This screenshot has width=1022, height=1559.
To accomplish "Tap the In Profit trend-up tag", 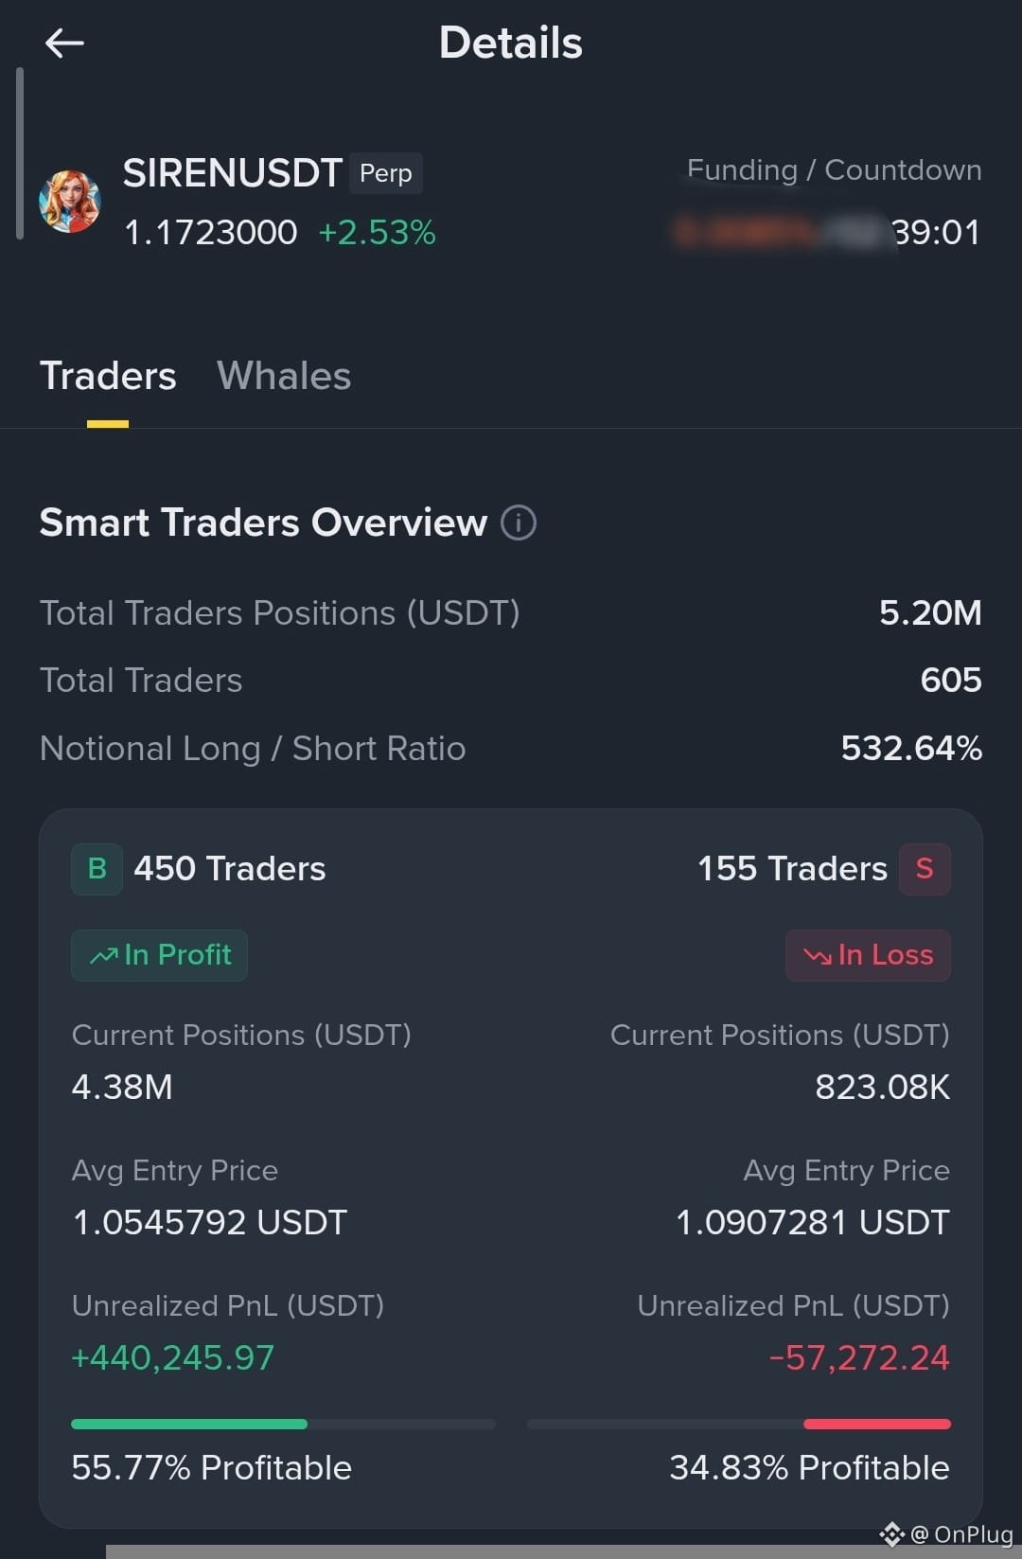I will (x=159, y=955).
